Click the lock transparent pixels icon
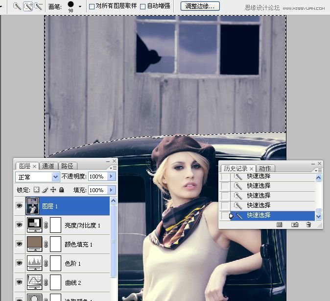The height and width of the screenshot is (301, 330). coord(36,190)
